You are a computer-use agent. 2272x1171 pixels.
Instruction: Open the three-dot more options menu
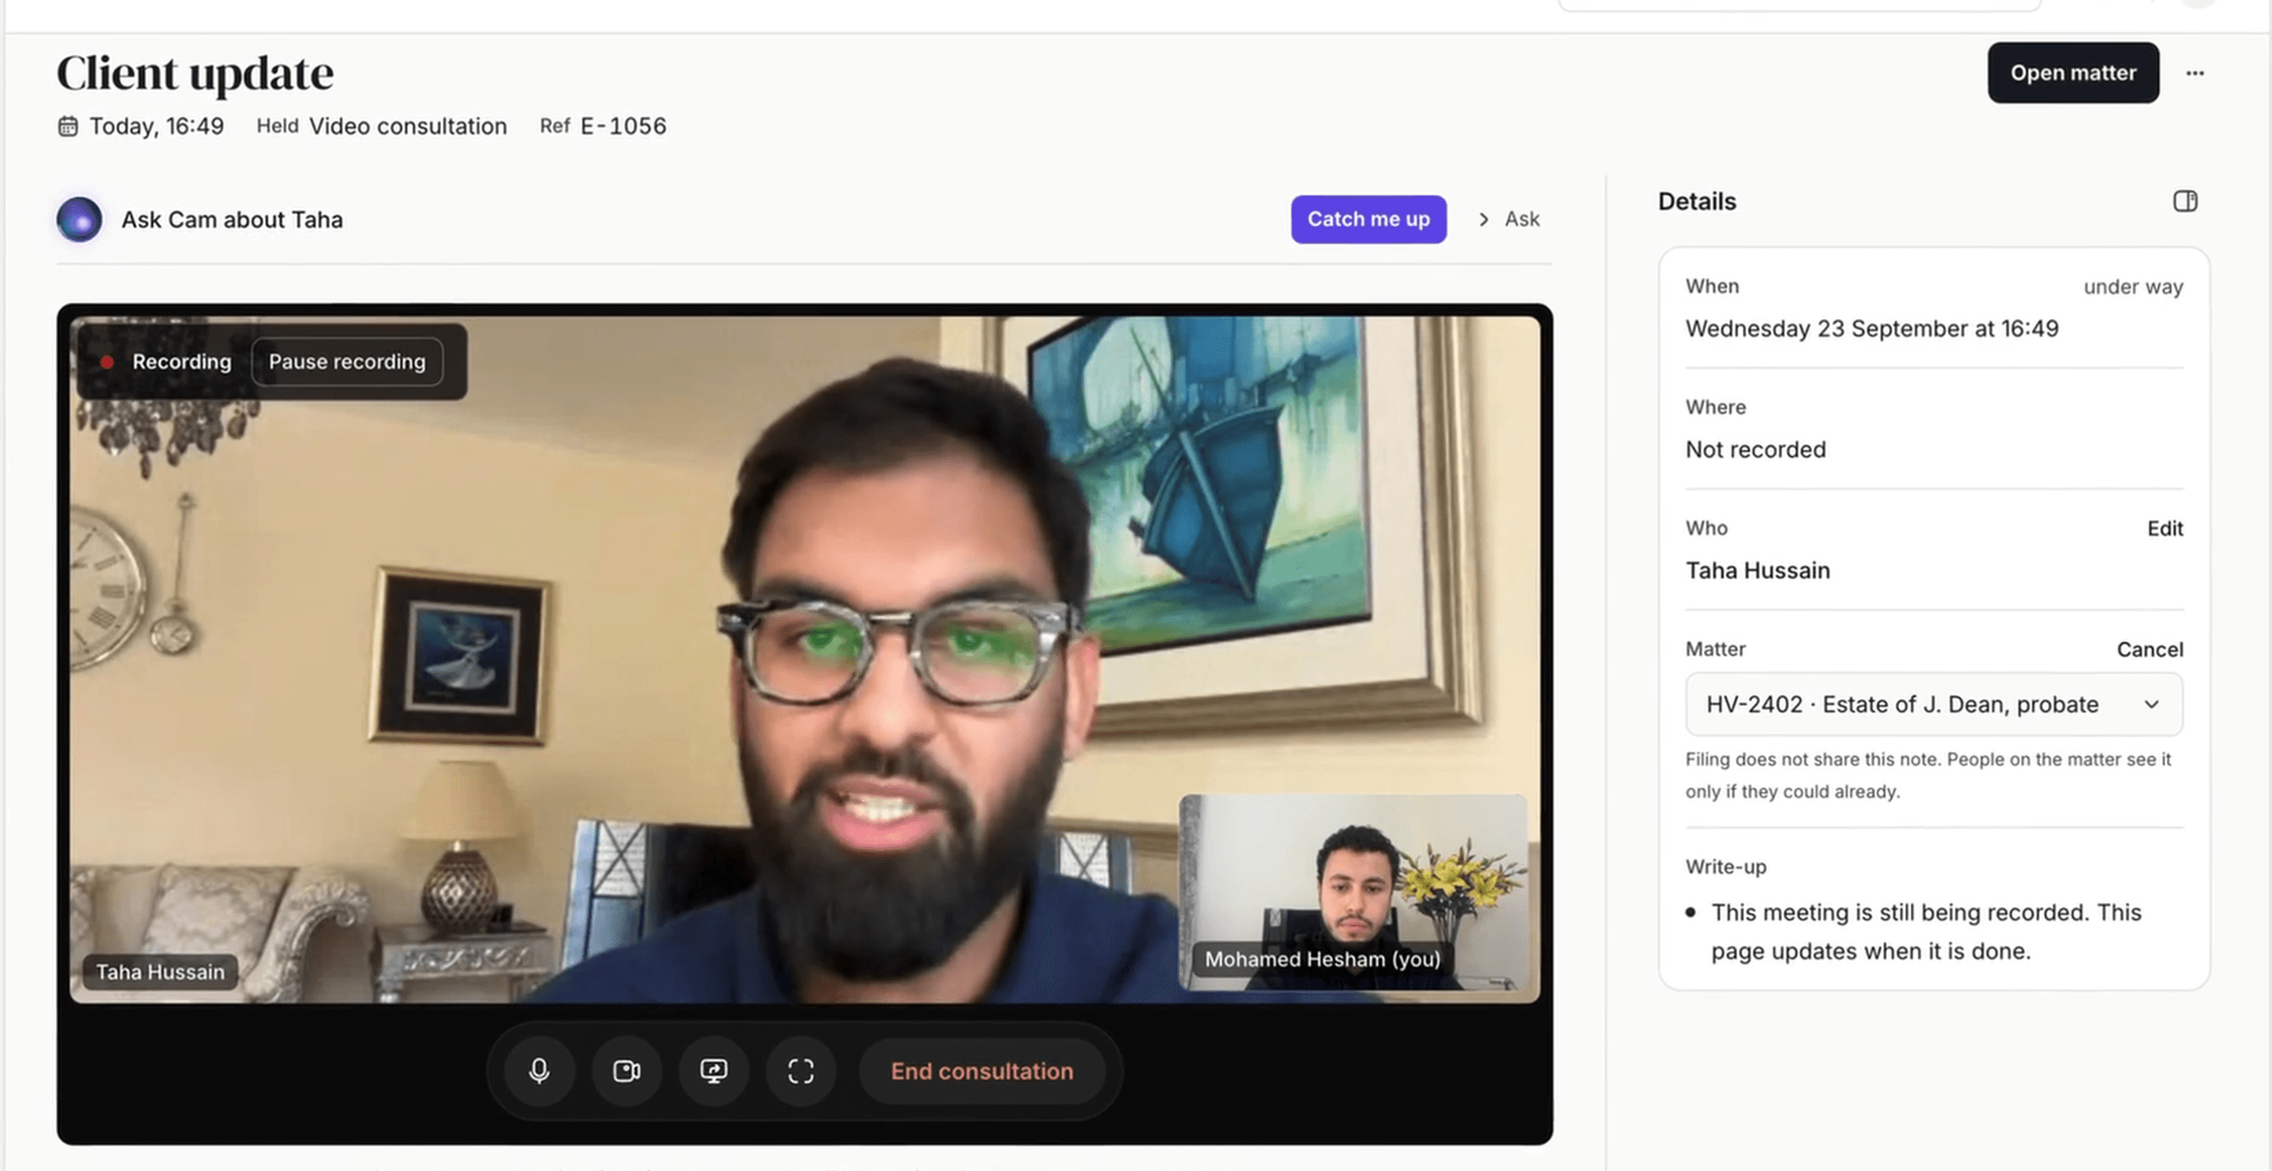[2195, 73]
